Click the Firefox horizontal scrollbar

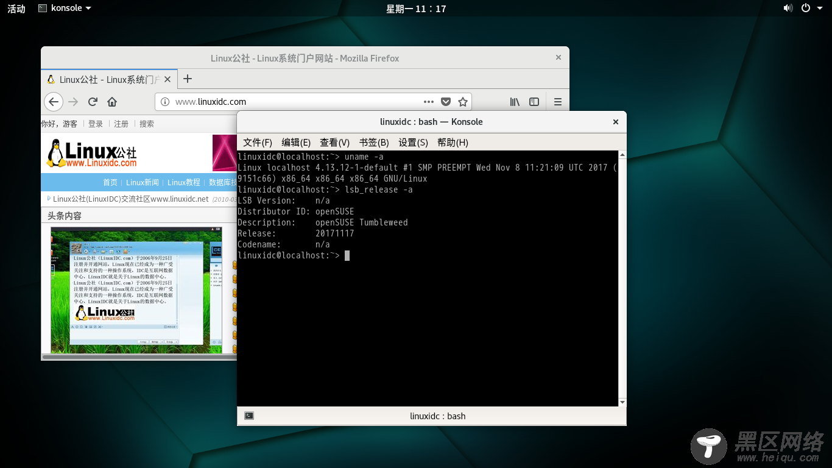[x=139, y=357]
